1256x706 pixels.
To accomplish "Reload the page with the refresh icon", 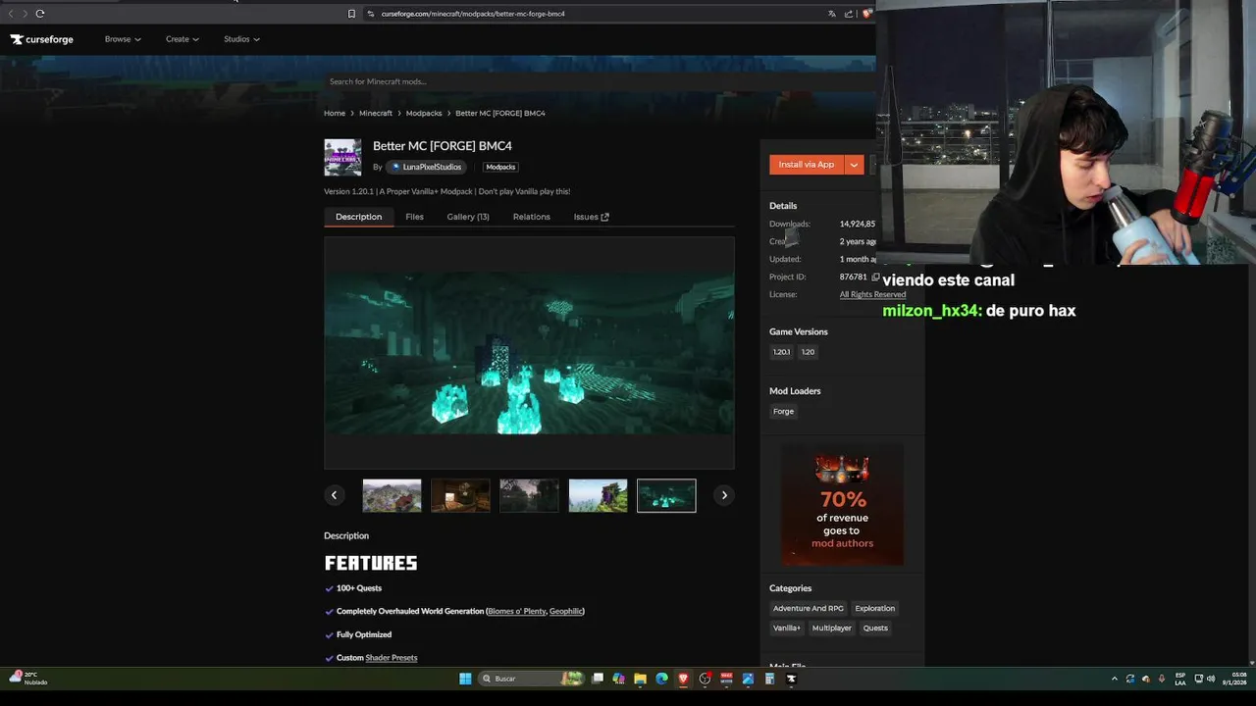I will 40,14.
